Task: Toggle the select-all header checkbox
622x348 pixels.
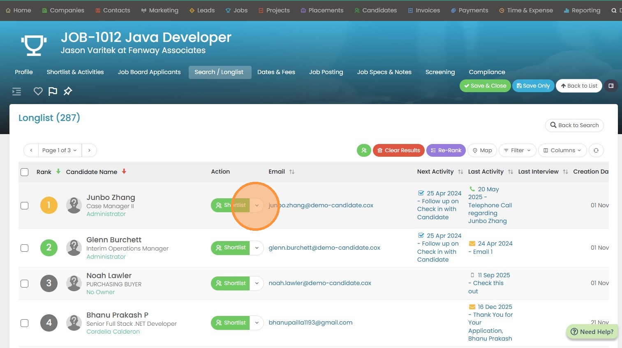Action: (25, 172)
